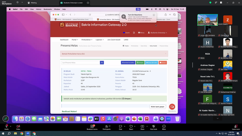This screenshot has width=242, height=136.
Task: Open the Chat panel
Action: pyautogui.click(x=120, y=127)
